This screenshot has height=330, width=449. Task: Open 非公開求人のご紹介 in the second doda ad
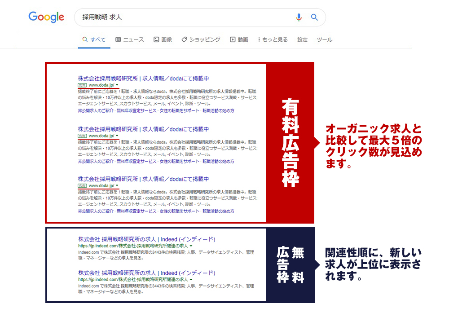[96, 161]
